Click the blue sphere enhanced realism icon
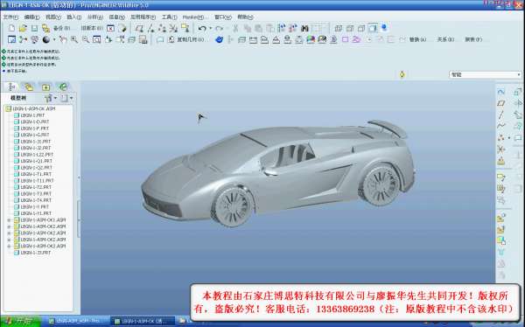The height and width of the screenshot is (327, 525). click(384, 28)
